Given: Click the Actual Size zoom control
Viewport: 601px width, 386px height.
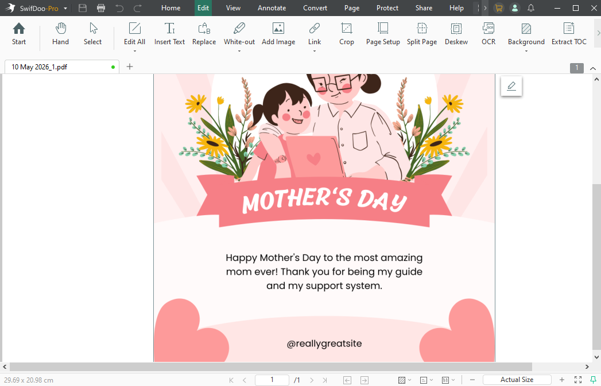Looking at the screenshot, I should point(517,379).
